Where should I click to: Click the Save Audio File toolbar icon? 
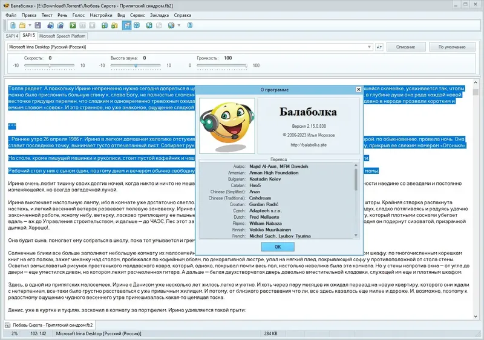[x=51, y=25]
